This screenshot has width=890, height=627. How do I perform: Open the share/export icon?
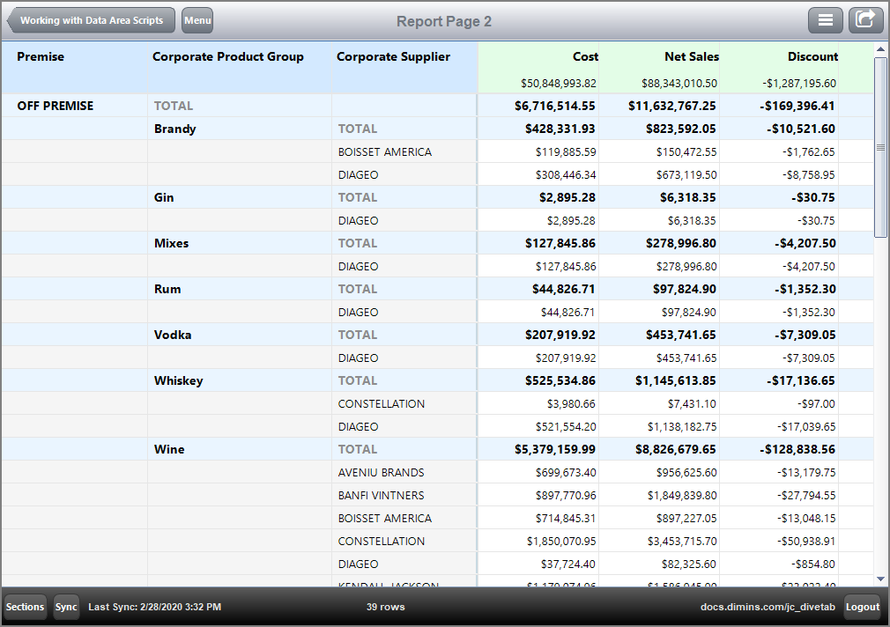point(865,19)
